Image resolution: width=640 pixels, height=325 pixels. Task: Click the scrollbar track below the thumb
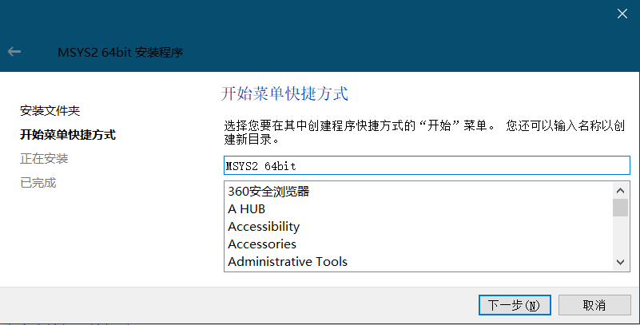pyautogui.click(x=620, y=236)
